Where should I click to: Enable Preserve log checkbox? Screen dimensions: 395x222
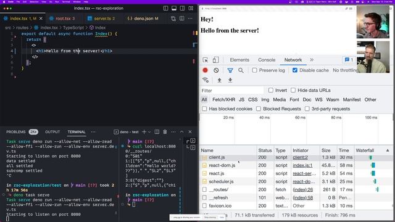click(x=254, y=70)
